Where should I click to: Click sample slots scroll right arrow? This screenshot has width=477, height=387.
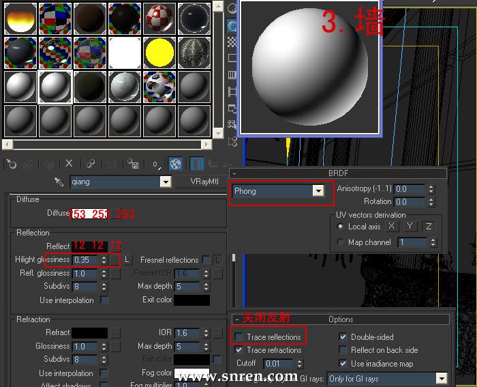tap(206, 144)
